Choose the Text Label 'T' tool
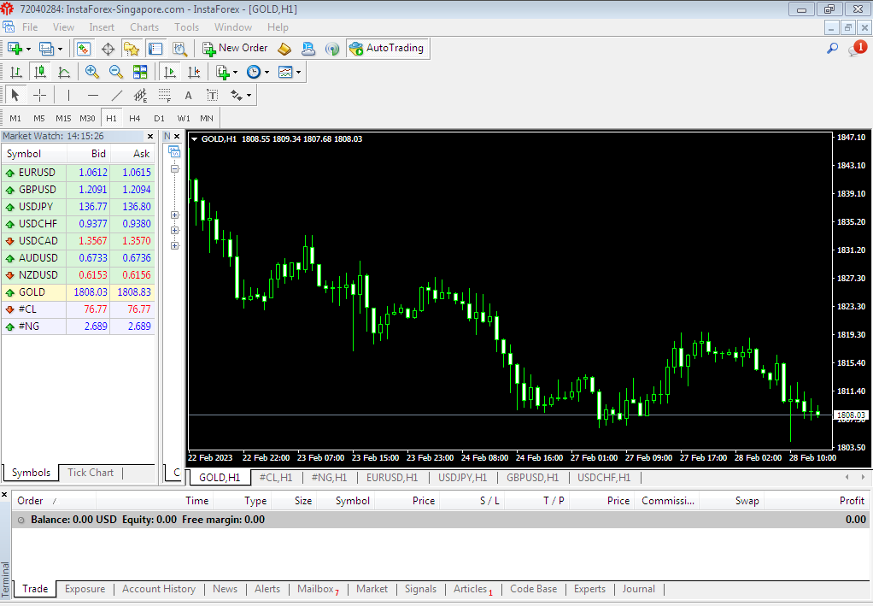873x606 pixels. (x=212, y=95)
